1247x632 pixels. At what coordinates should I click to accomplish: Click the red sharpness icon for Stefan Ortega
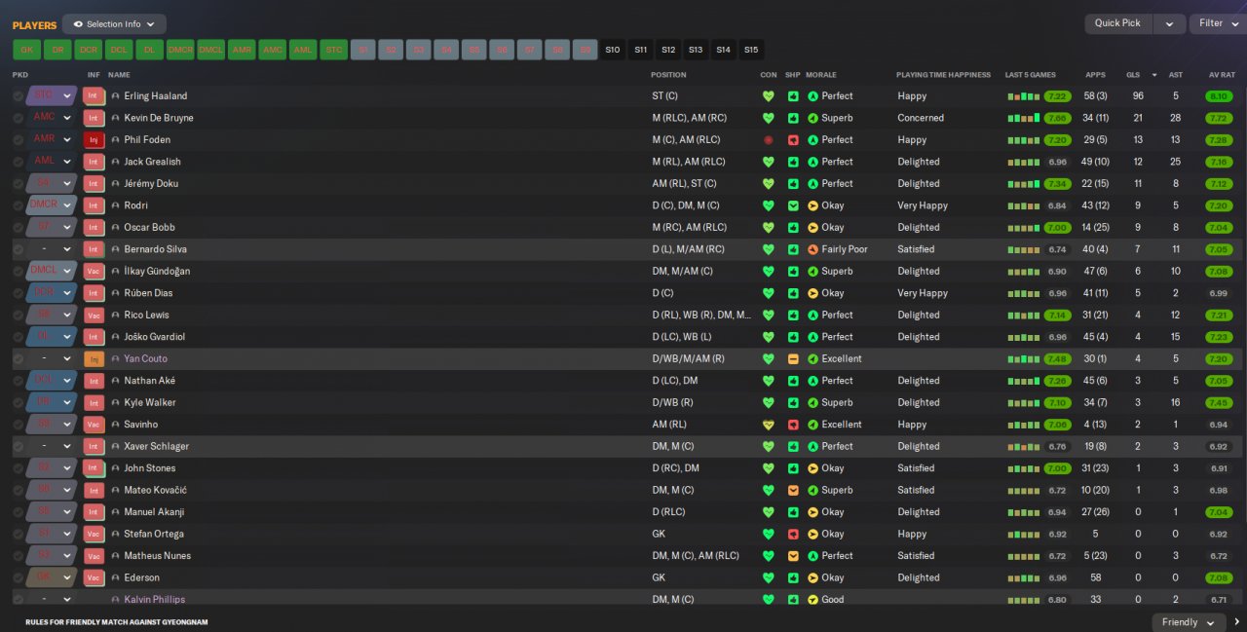[x=793, y=535]
